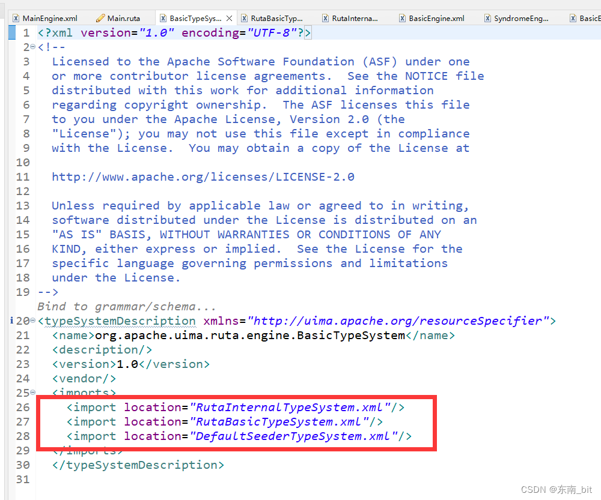Click the '1.0' version element value
The image size is (601, 500).
[127, 364]
